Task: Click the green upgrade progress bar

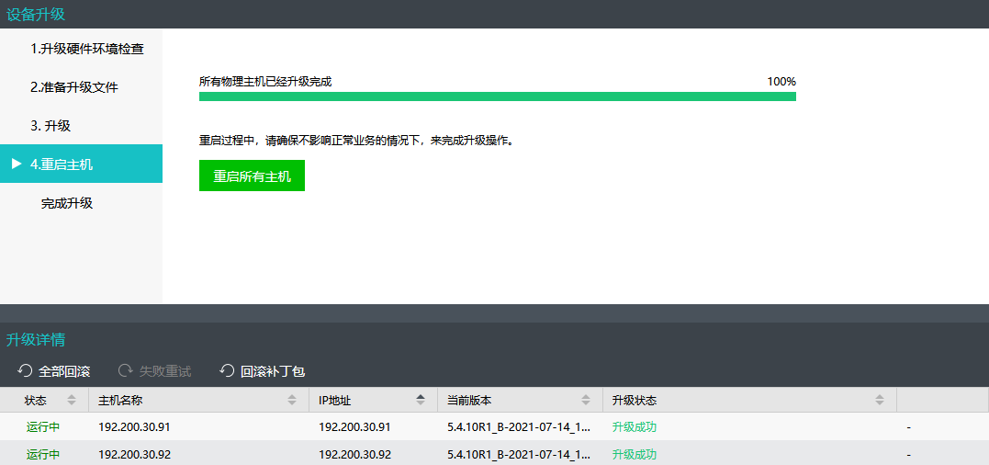Action: (497, 96)
